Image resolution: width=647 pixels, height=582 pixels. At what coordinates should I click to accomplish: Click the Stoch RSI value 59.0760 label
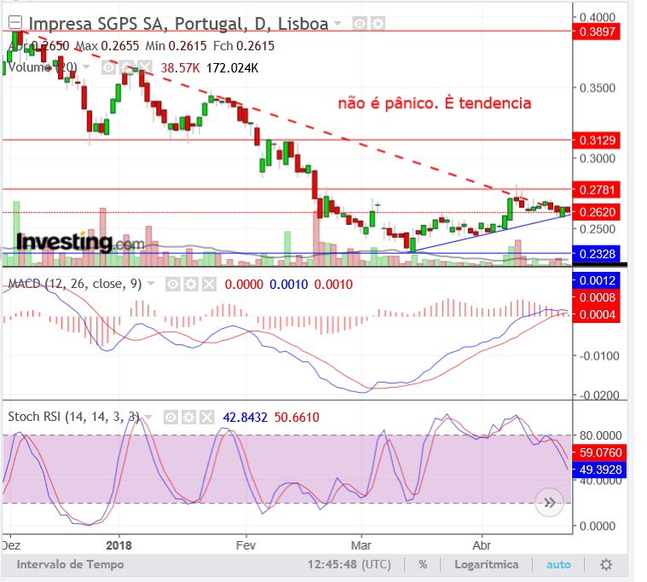[599, 452]
